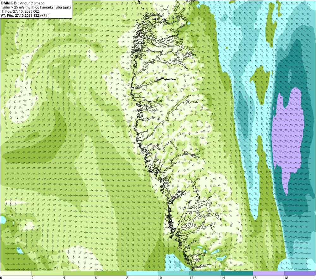Click the 8–10 m/s pale cyan swatch
316x280 pixels.
pos(142,273)
